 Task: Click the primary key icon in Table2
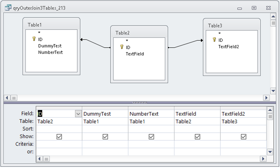[122, 47]
